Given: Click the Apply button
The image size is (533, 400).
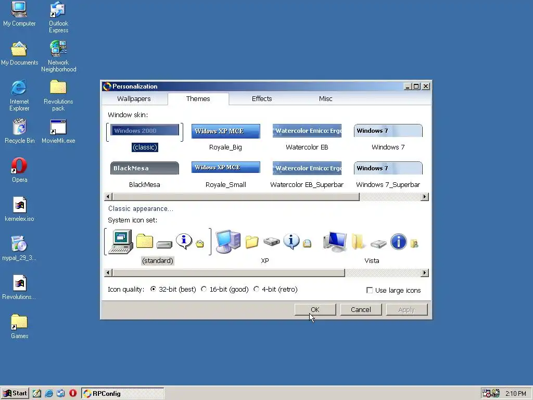Looking at the screenshot, I should (407, 309).
